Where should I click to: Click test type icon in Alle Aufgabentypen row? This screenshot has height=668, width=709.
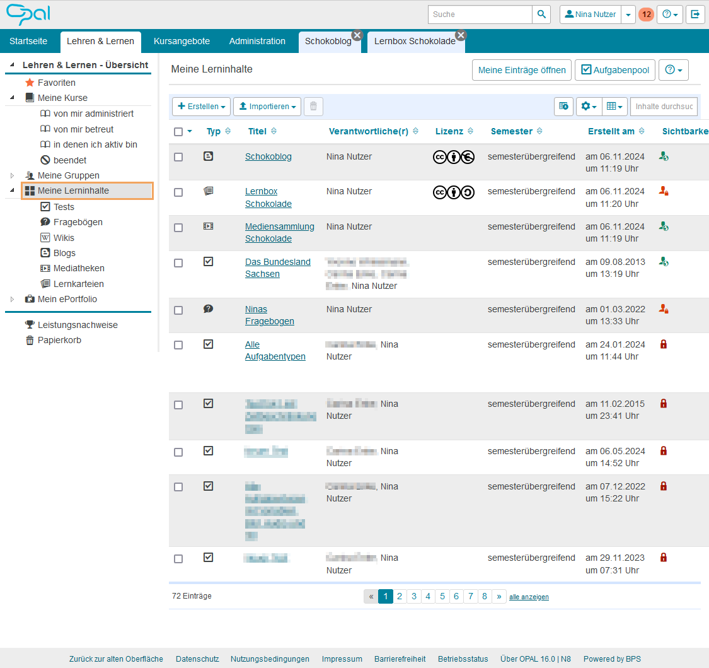click(x=208, y=344)
